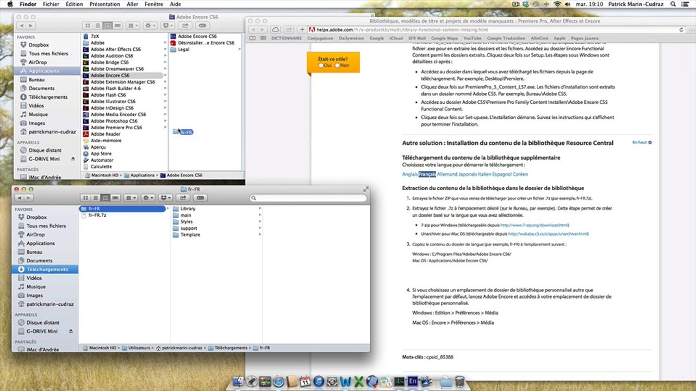The height and width of the screenshot is (391, 696).
Task: Open Safari compass icon in Dock
Action: pos(278,382)
